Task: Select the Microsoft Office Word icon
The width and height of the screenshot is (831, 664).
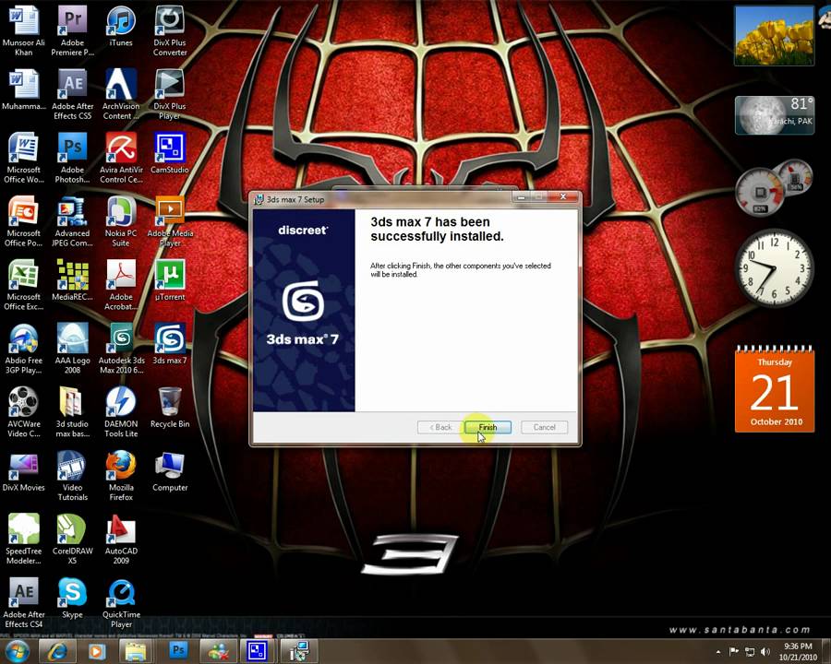Action: click(23, 158)
